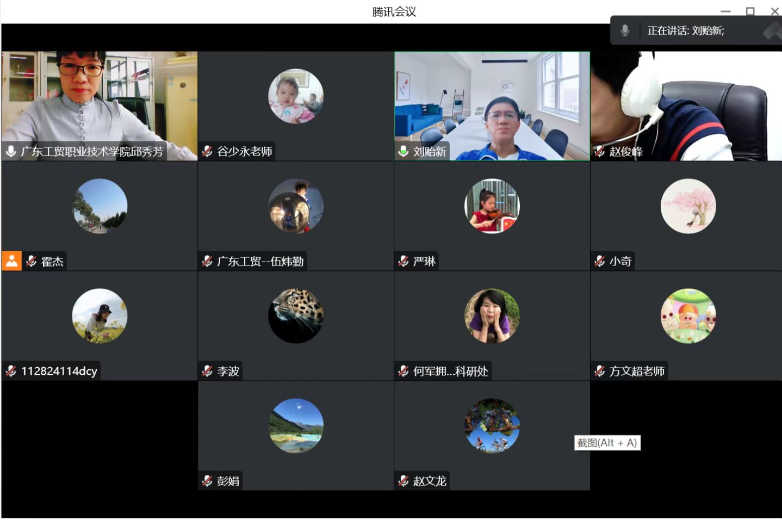Click the microphone icon next to 广东工贸职业技术学院邱秀芳

[x=11, y=151]
